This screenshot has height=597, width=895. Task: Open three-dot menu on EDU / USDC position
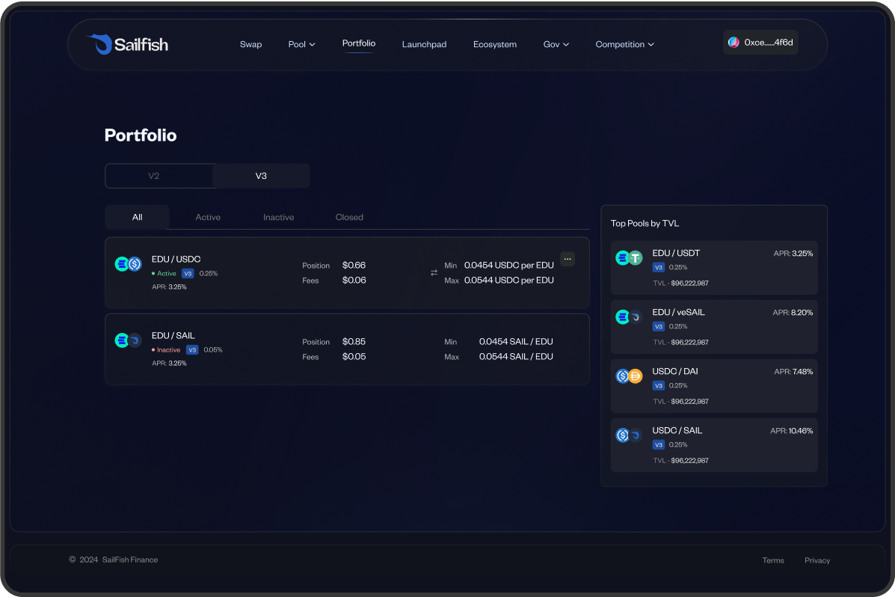tap(568, 259)
